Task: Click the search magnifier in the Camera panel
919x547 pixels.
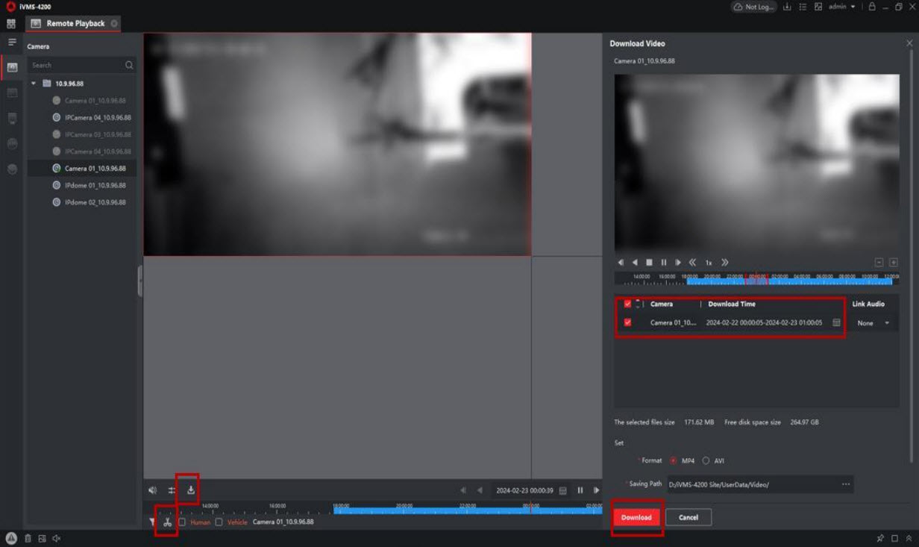Action: click(x=129, y=66)
